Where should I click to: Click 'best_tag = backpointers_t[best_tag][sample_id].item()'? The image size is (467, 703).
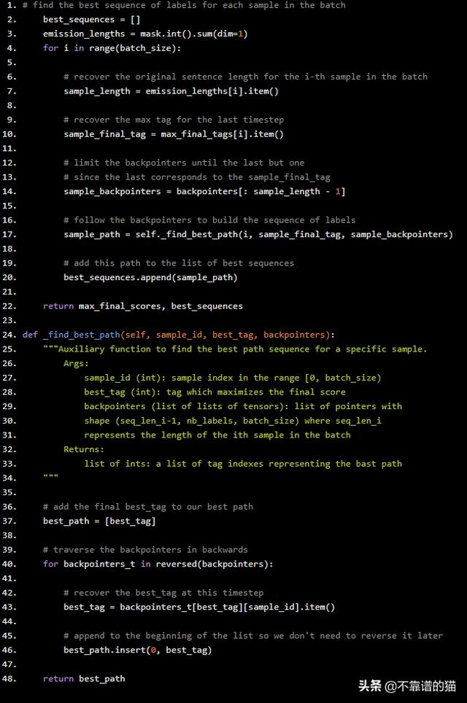point(199,607)
